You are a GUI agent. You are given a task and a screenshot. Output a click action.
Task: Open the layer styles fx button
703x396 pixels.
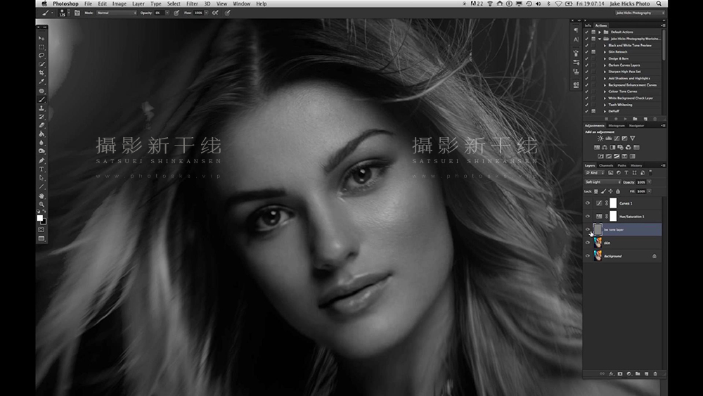(611, 373)
